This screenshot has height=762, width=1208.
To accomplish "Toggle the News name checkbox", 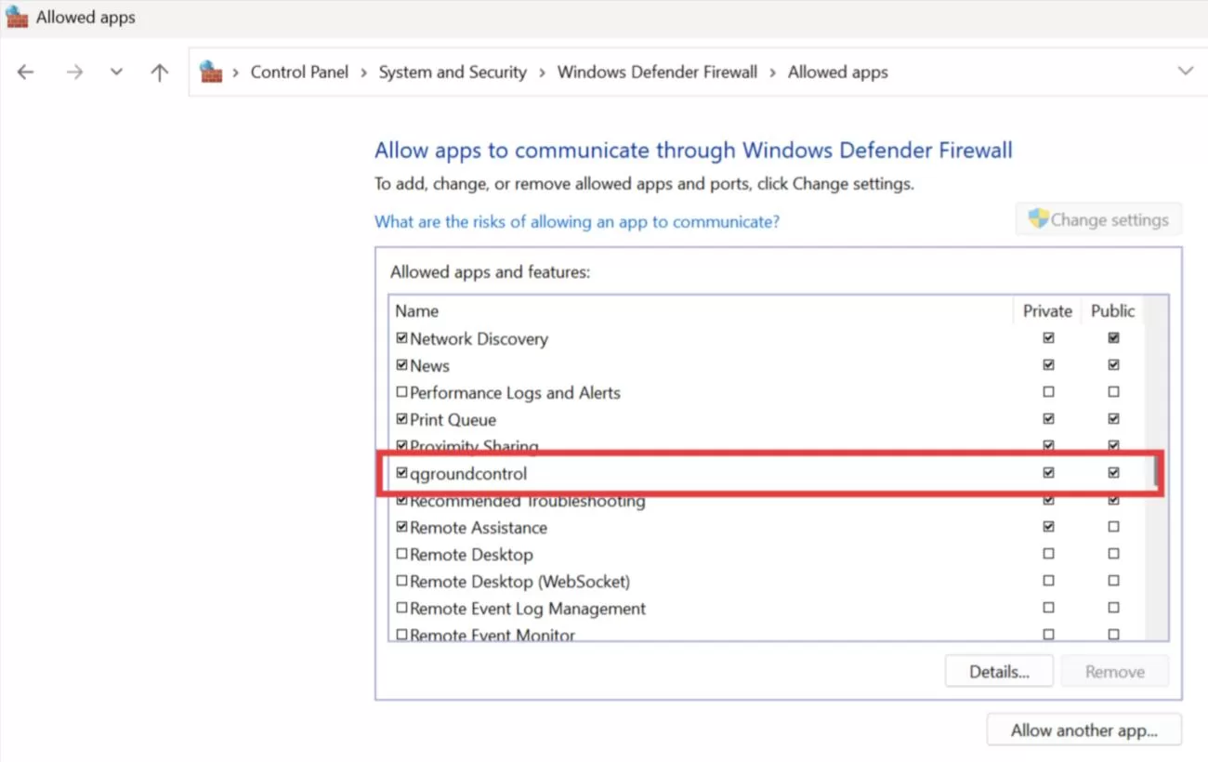I will coord(401,365).
